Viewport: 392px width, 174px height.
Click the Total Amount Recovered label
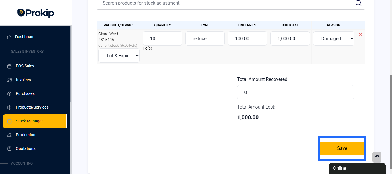click(263, 79)
